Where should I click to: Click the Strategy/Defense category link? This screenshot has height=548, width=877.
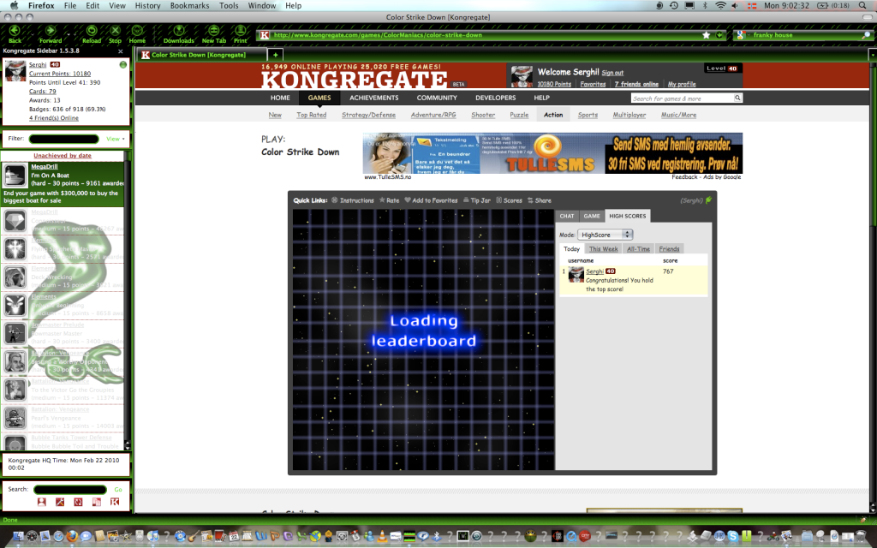click(x=368, y=115)
